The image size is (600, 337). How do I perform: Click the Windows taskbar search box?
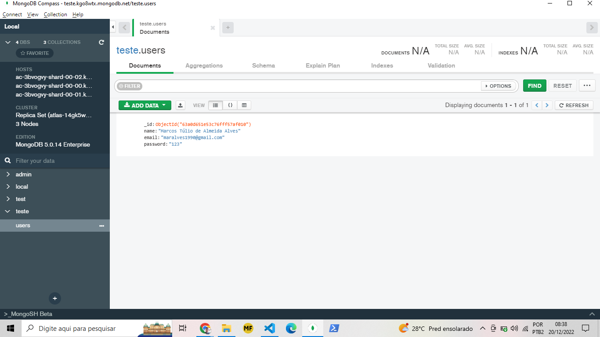tap(97, 328)
